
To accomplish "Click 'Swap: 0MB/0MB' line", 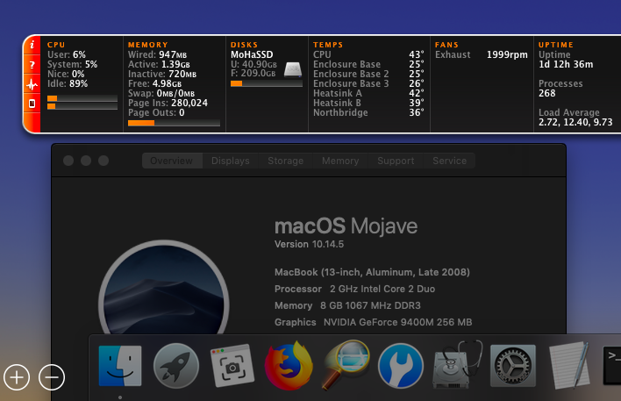I will [x=161, y=94].
